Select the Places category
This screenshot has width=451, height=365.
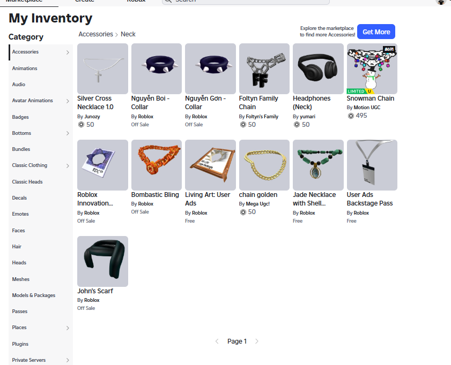[19, 328]
